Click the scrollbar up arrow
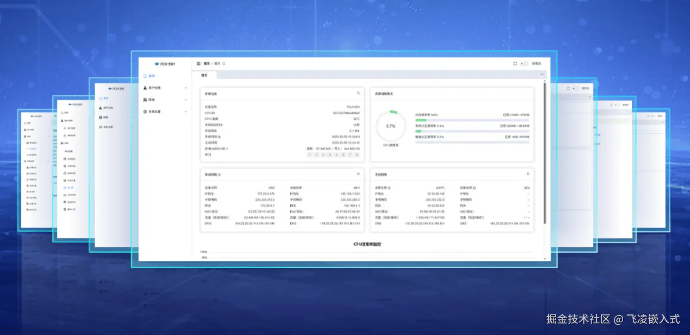This screenshot has width=690, height=335. (545, 81)
